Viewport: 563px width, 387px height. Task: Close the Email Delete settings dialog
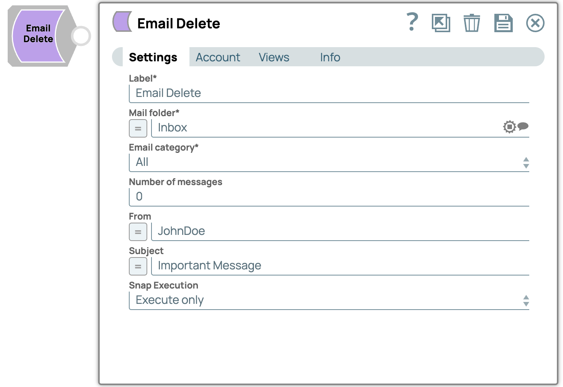click(535, 23)
